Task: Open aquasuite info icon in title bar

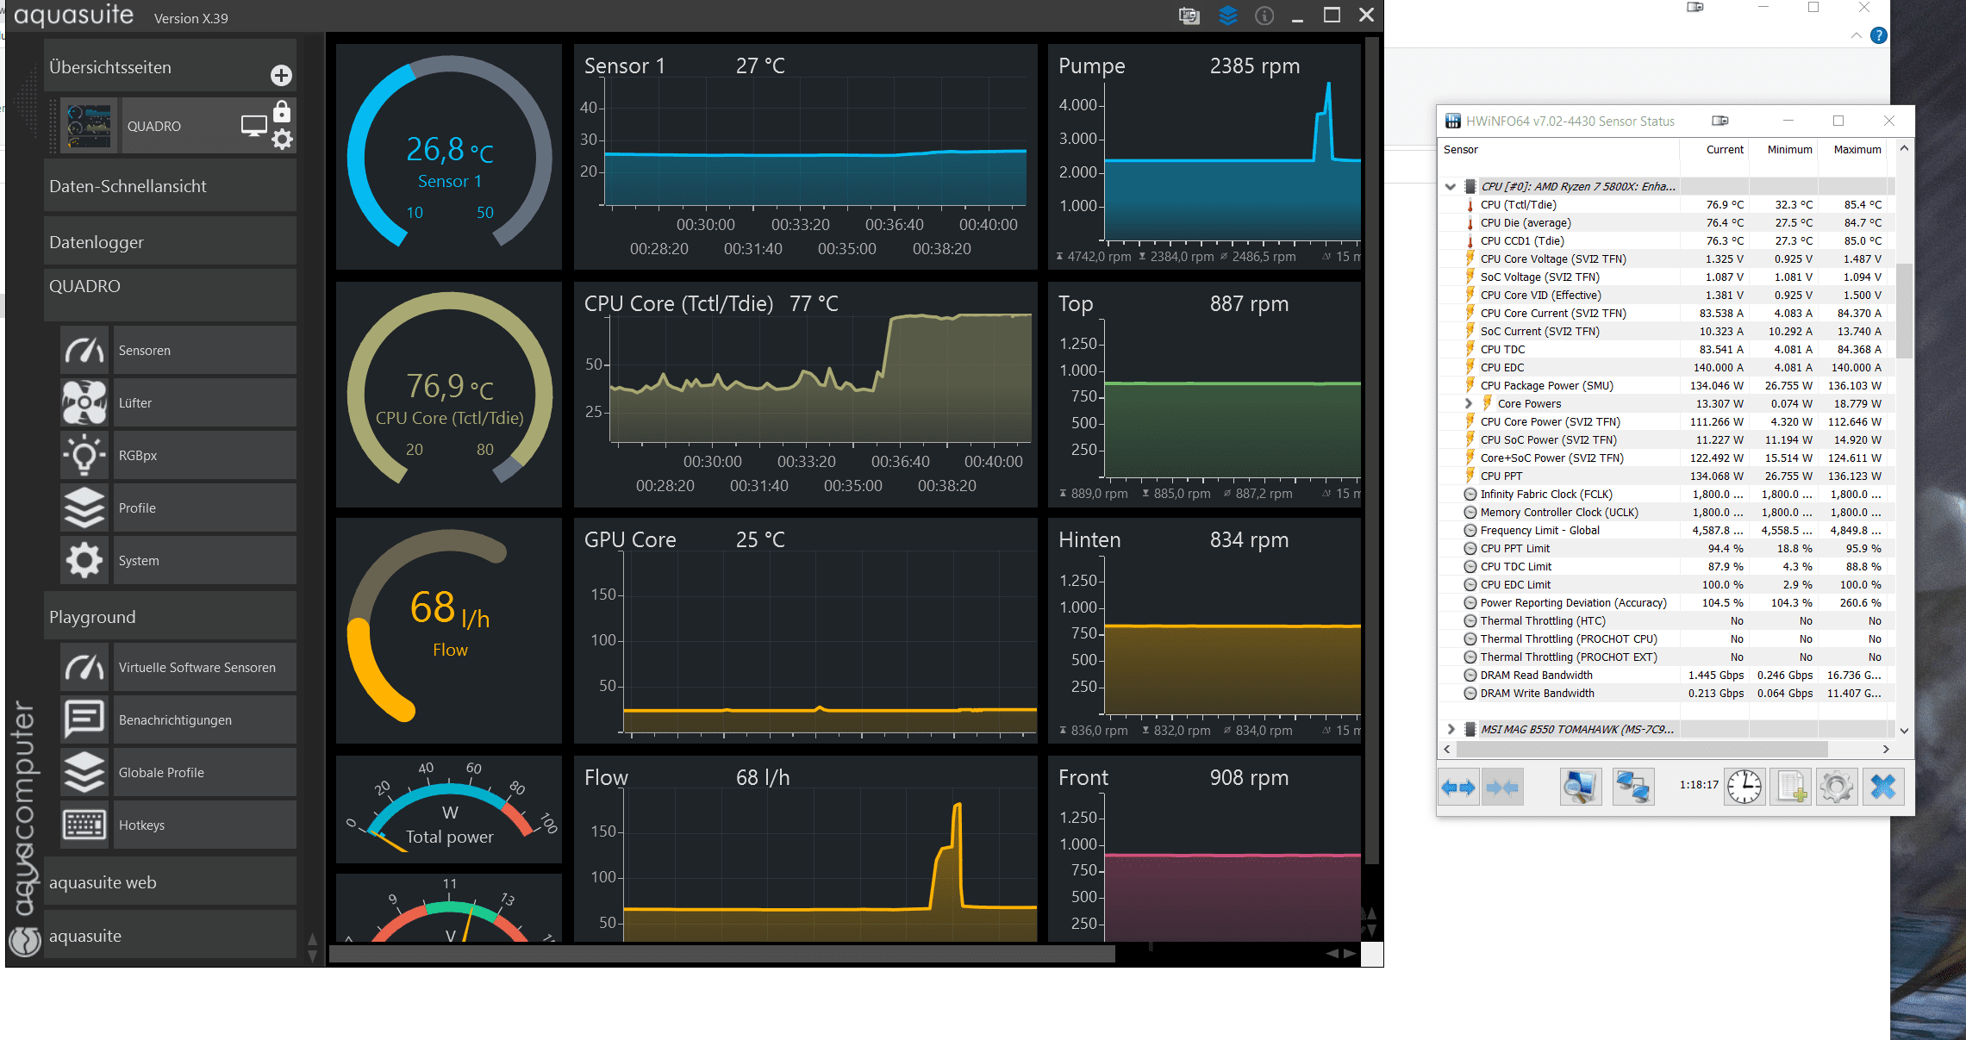Action: [1264, 16]
